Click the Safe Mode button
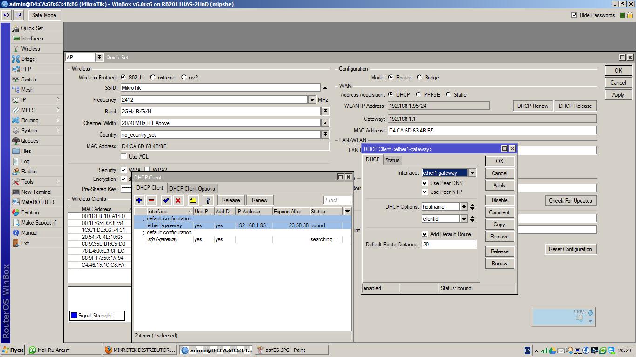Screen dimensions: 636x357 44,15
